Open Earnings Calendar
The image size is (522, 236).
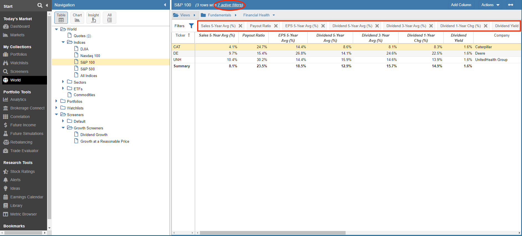click(x=27, y=197)
